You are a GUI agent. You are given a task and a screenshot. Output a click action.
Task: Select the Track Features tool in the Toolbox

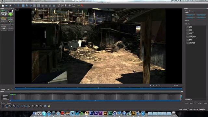pyautogui.click(x=4, y=18)
